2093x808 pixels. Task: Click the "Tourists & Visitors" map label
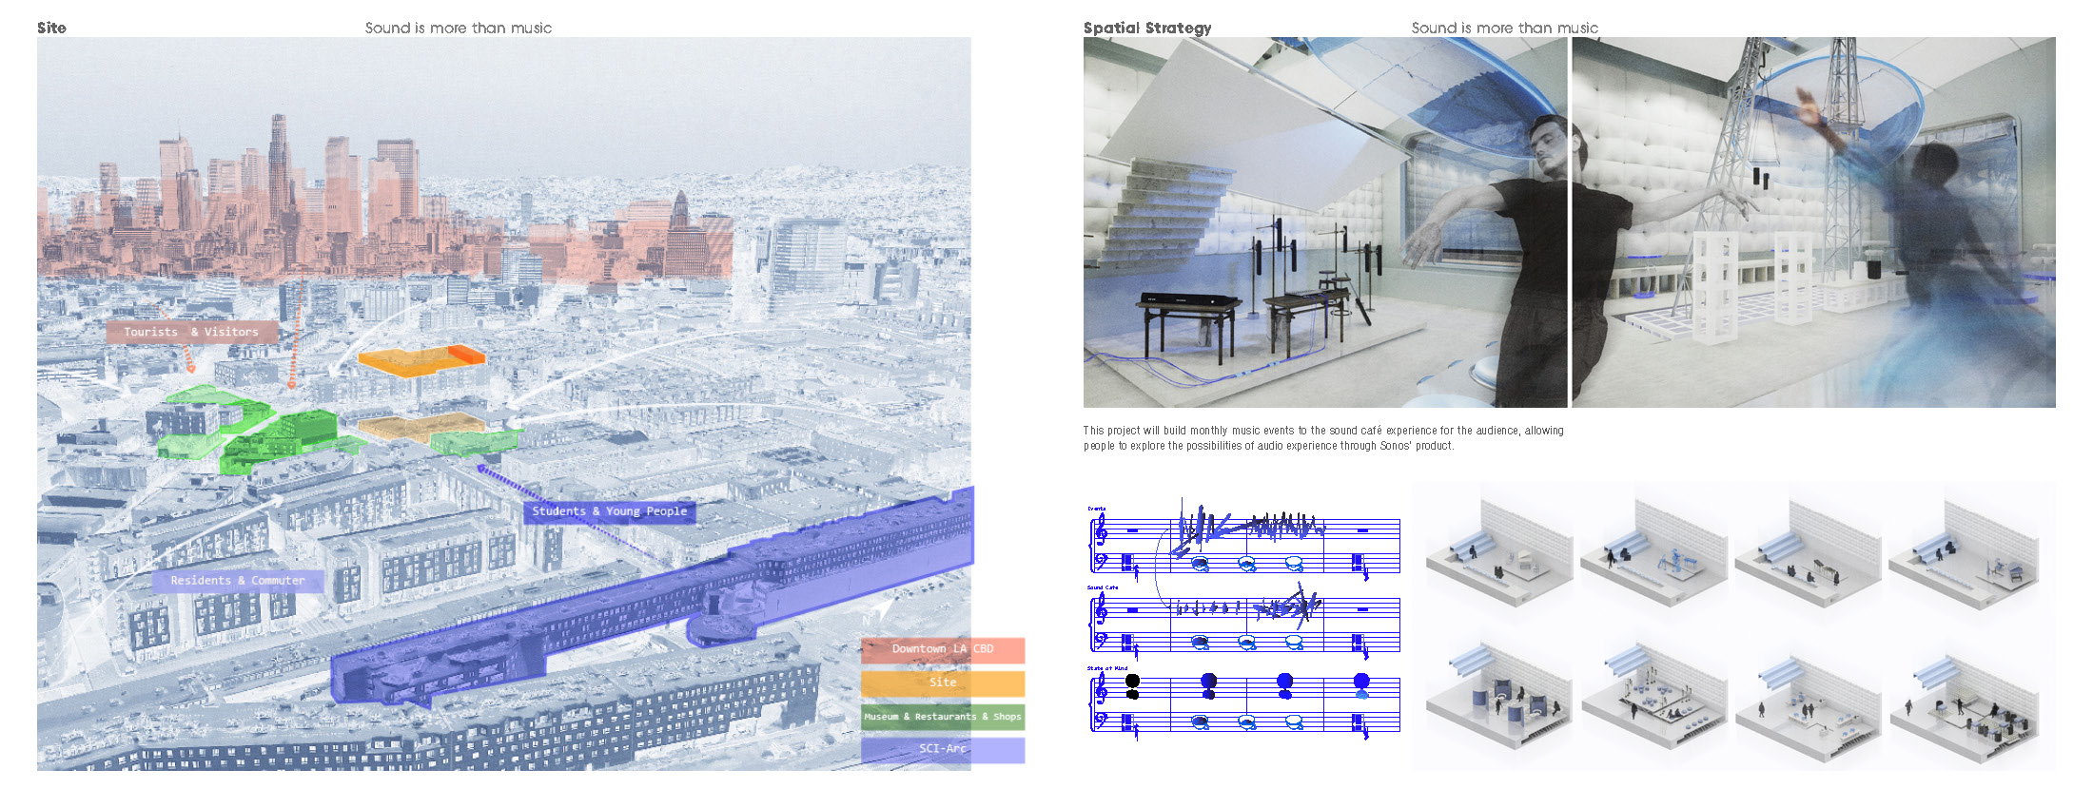click(191, 332)
